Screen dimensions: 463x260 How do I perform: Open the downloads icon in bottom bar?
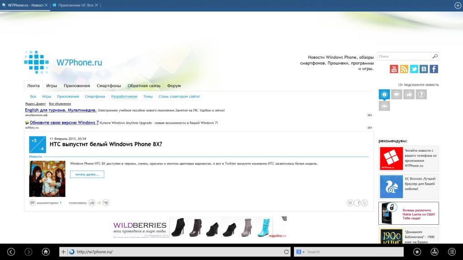[x=435, y=252]
